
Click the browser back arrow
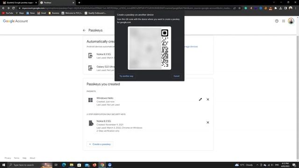pyautogui.click(x=3, y=8)
